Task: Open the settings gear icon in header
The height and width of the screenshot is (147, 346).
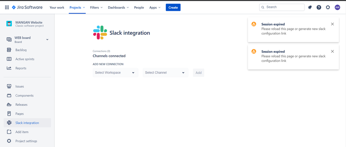Action: 328,7
